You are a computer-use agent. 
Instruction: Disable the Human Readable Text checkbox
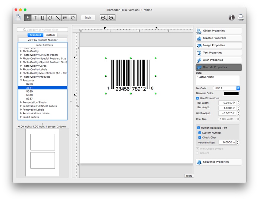[x=199, y=128]
